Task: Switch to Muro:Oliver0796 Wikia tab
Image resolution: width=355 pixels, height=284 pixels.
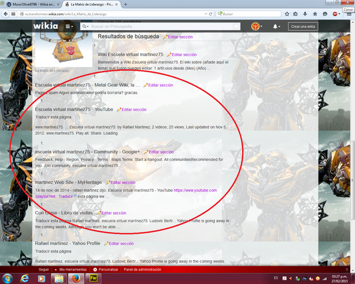Action: coord(33,4)
